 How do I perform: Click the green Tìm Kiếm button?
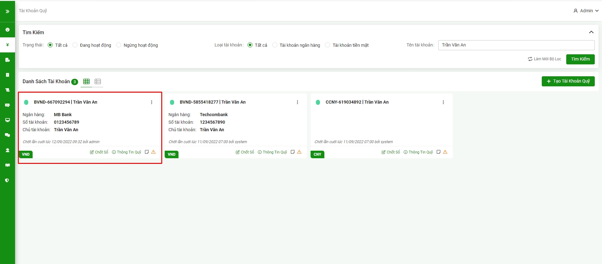point(580,59)
